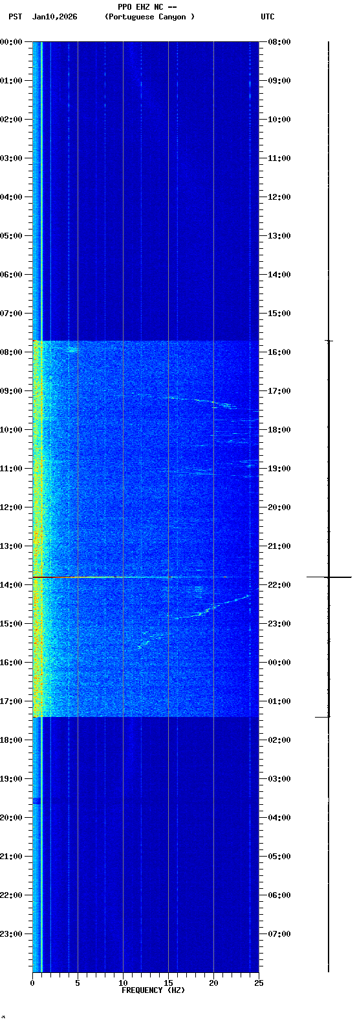Click the 14:00 PST time label
Screen dimensions: 357x1024
point(12,585)
